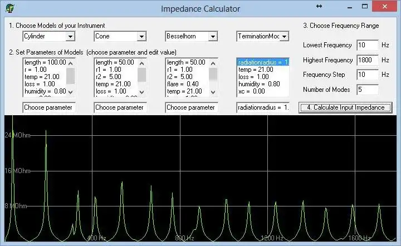This screenshot has height=246, width=401.
Task: Open the Besselhorn model dropdown
Action: click(x=213, y=37)
